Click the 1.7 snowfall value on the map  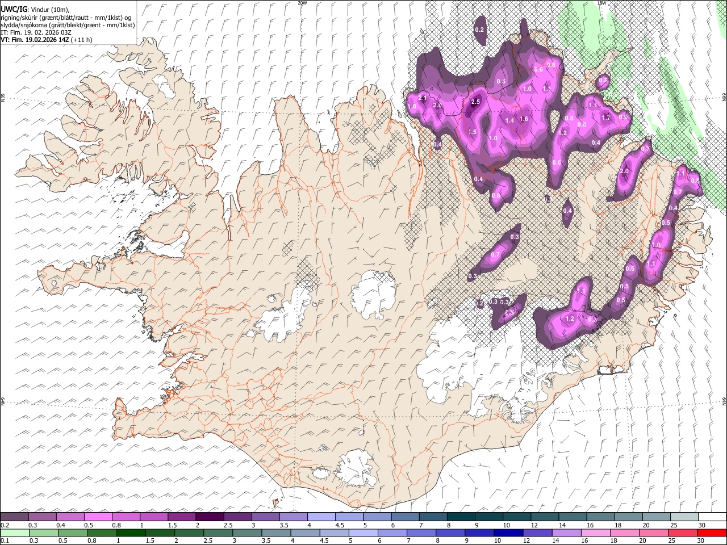coord(606,118)
